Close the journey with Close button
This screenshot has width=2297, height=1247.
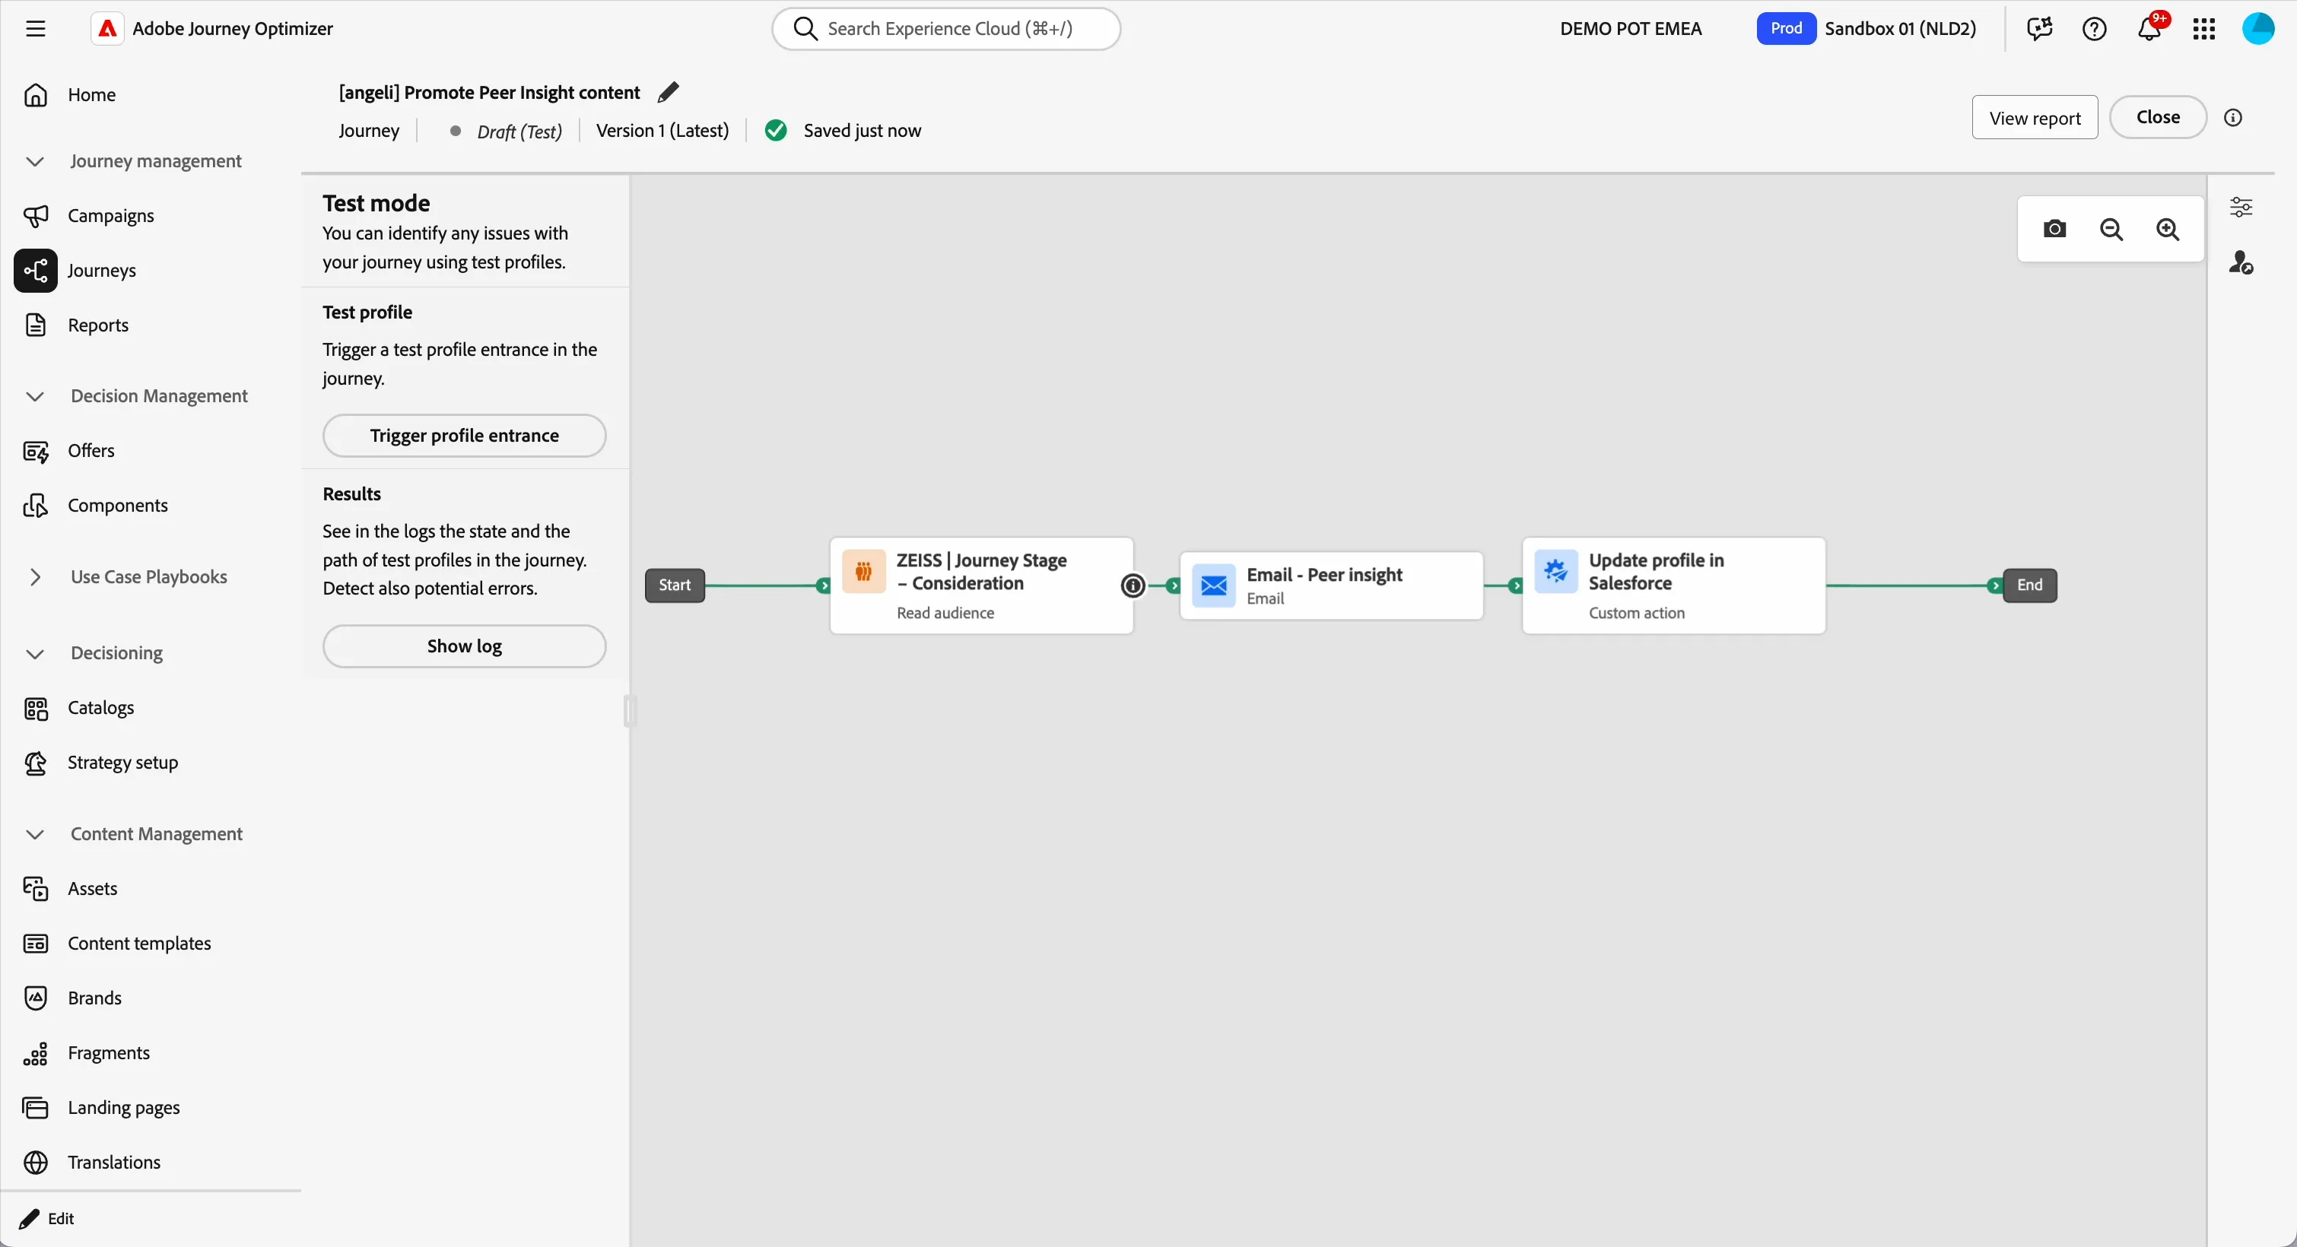[2158, 118]
